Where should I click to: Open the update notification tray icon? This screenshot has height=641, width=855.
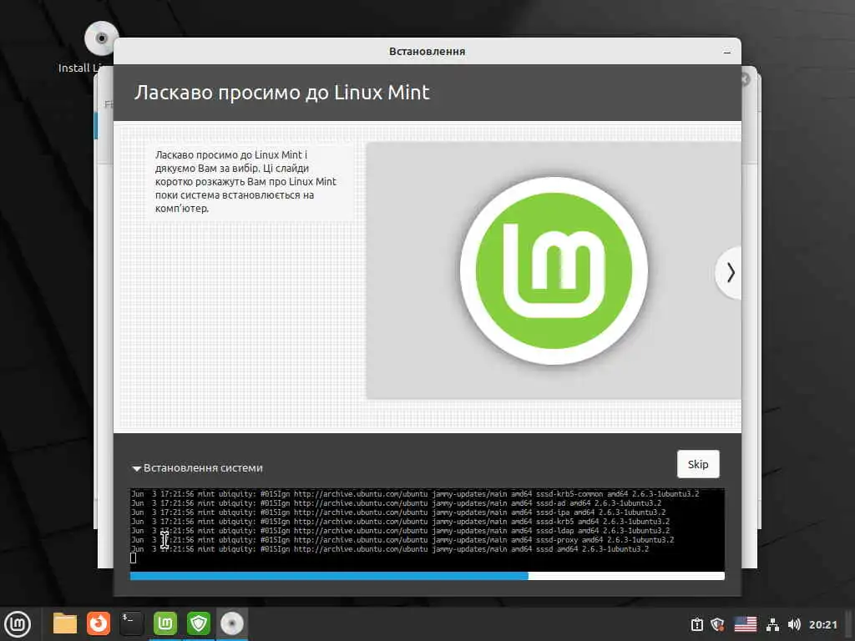[697, 624]
